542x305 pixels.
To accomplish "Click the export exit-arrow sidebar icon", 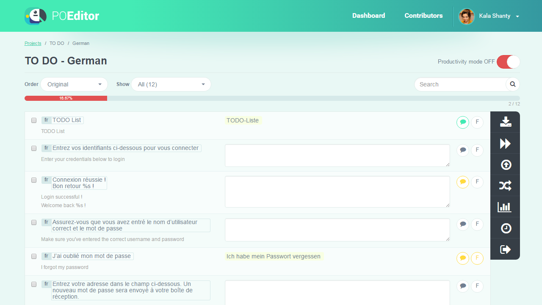I will click(506, 249).
